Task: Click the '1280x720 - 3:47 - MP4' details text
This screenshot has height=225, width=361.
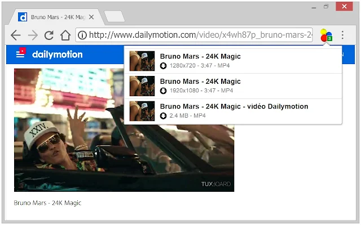Action: pyautogui.click(x=200, y=65)
